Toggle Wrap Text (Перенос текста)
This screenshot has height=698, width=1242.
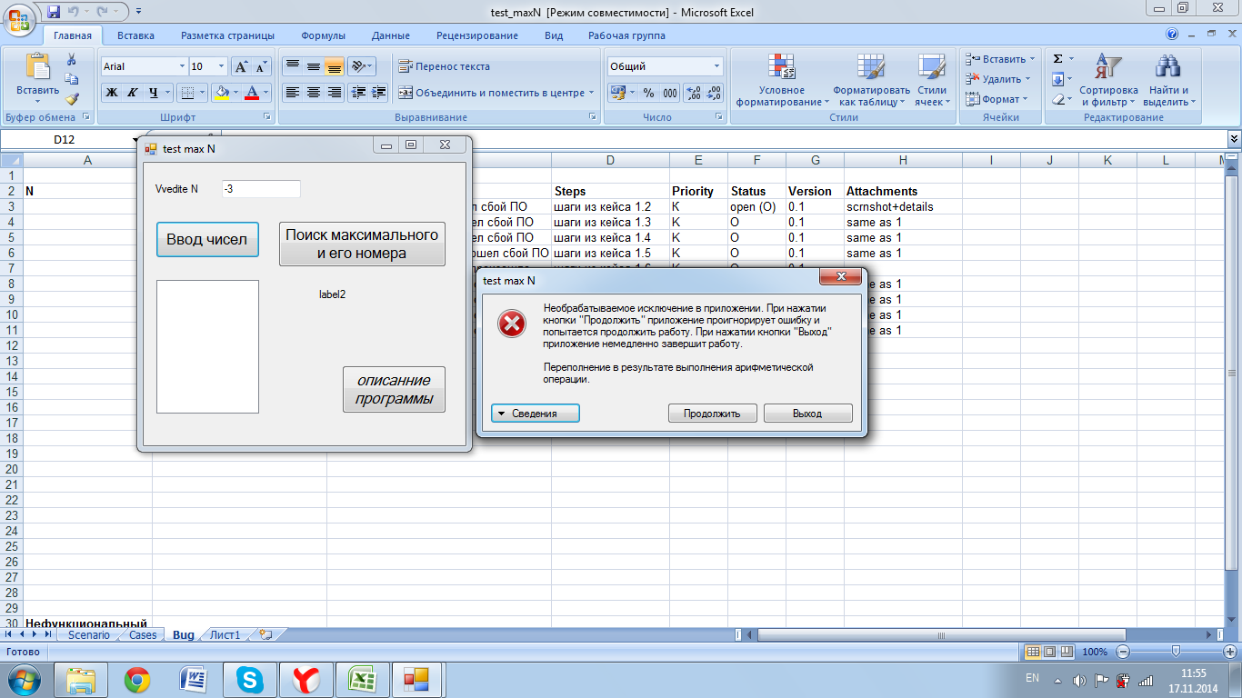click(444, 66)
